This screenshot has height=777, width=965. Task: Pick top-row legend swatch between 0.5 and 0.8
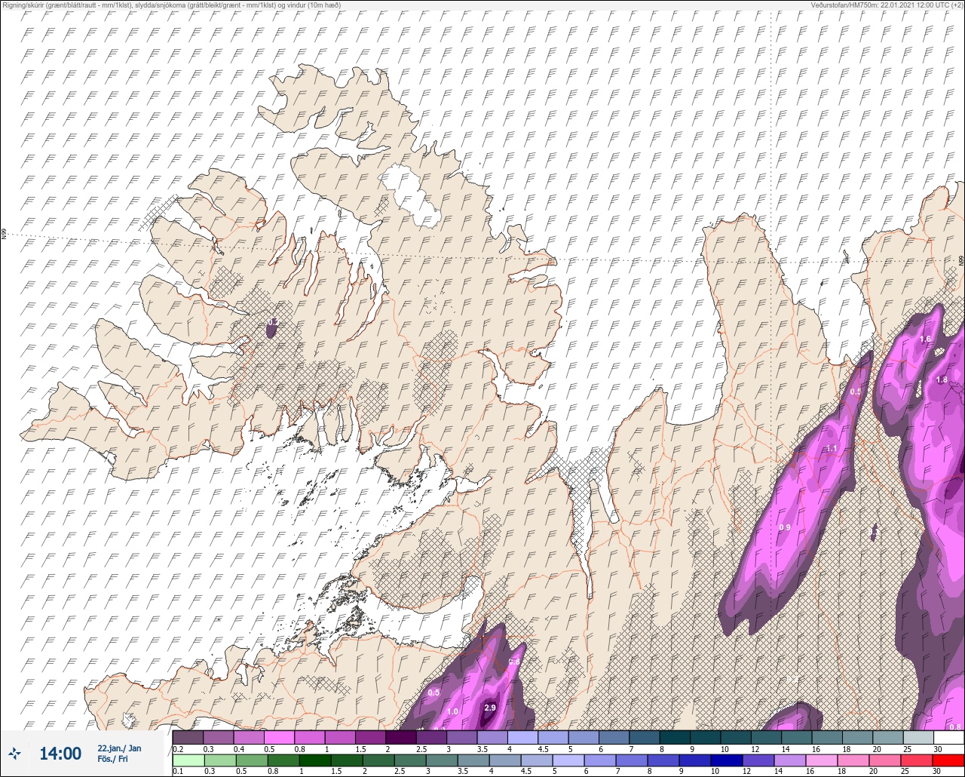(279, 737)
